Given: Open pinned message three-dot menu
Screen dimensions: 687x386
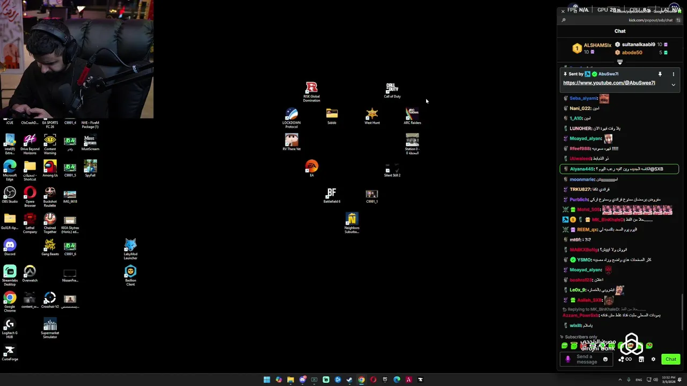Looking at the screenshot, I should [673, 74].
